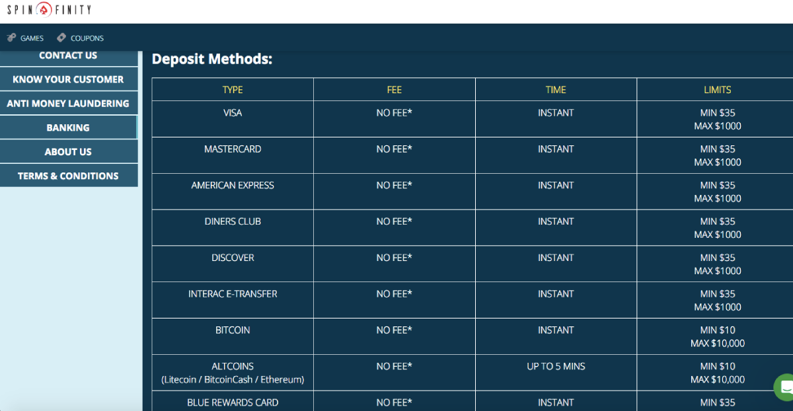Select Anti Money Laundering sidebar item
Image resolution: width=793 pixels, height=411 pixels.
pos(68,104)
